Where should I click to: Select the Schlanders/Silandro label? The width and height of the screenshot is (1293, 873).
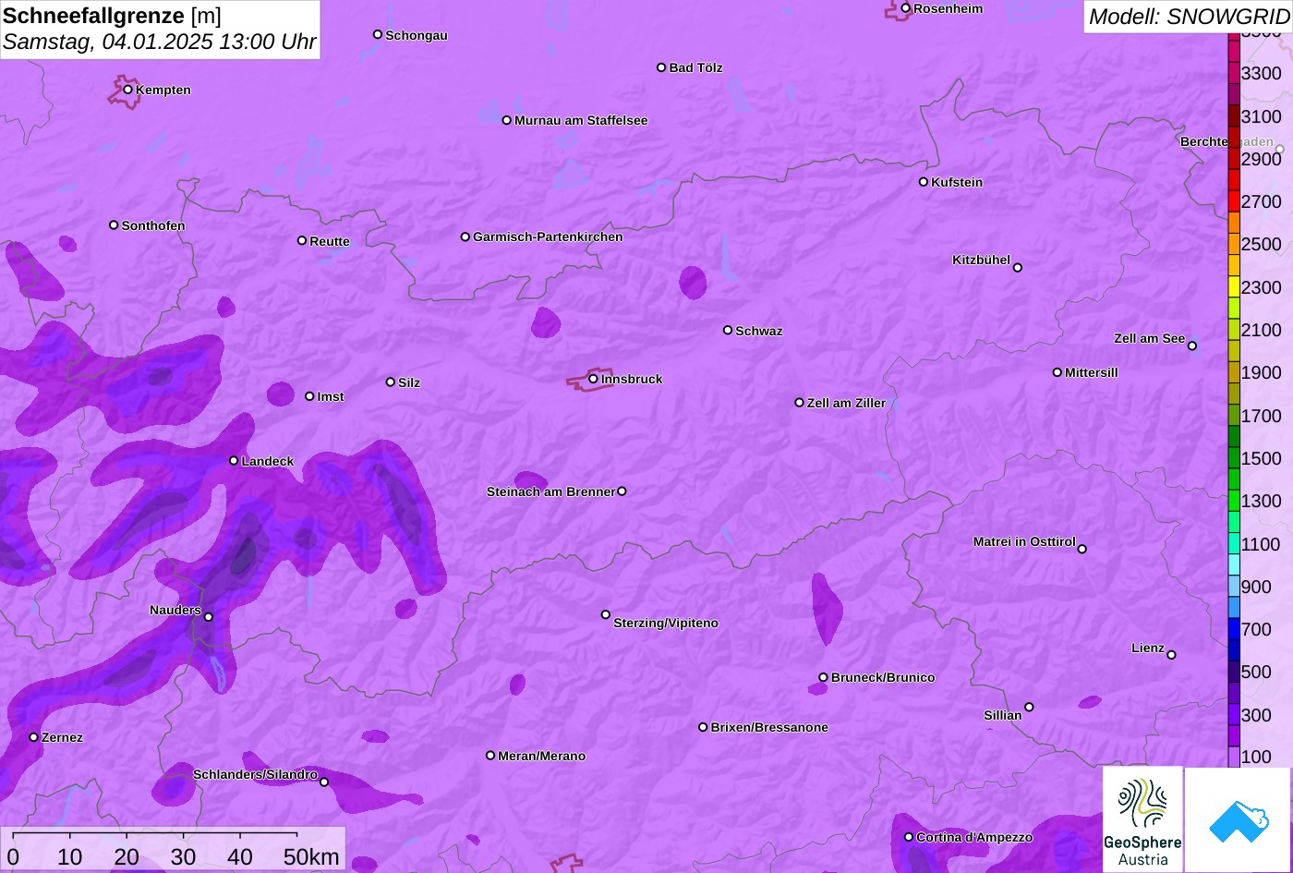(255, 774)
